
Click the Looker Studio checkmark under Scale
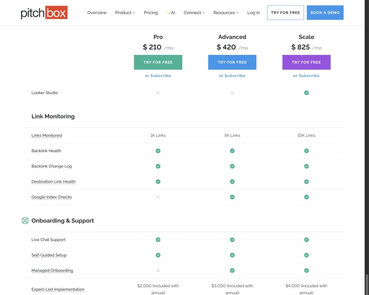pyautogui.click(x=306, y=93)
